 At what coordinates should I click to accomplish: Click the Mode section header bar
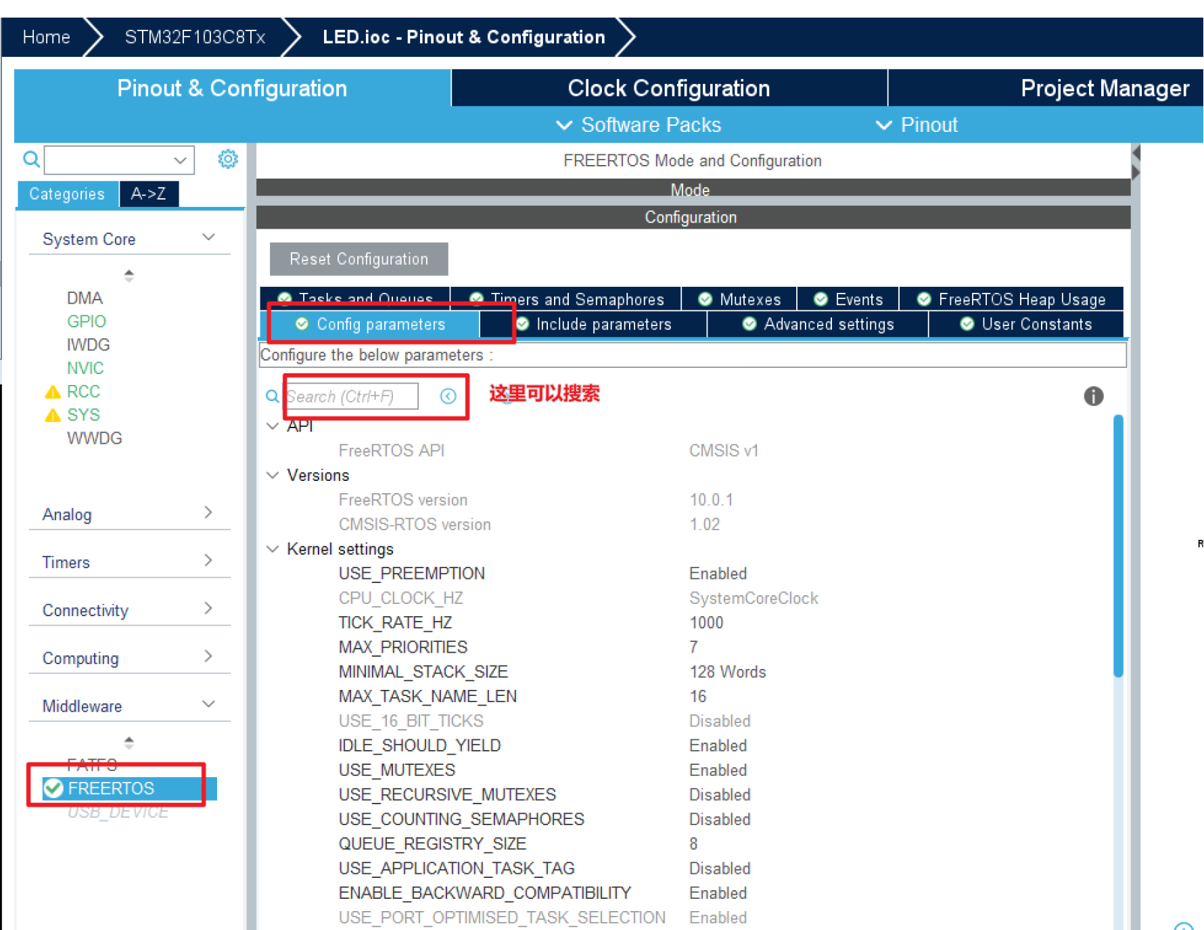point(693,189)
